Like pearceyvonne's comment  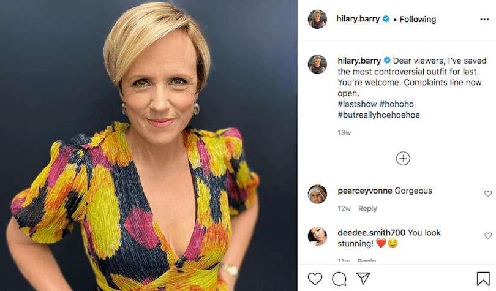[x=488, y=194]
